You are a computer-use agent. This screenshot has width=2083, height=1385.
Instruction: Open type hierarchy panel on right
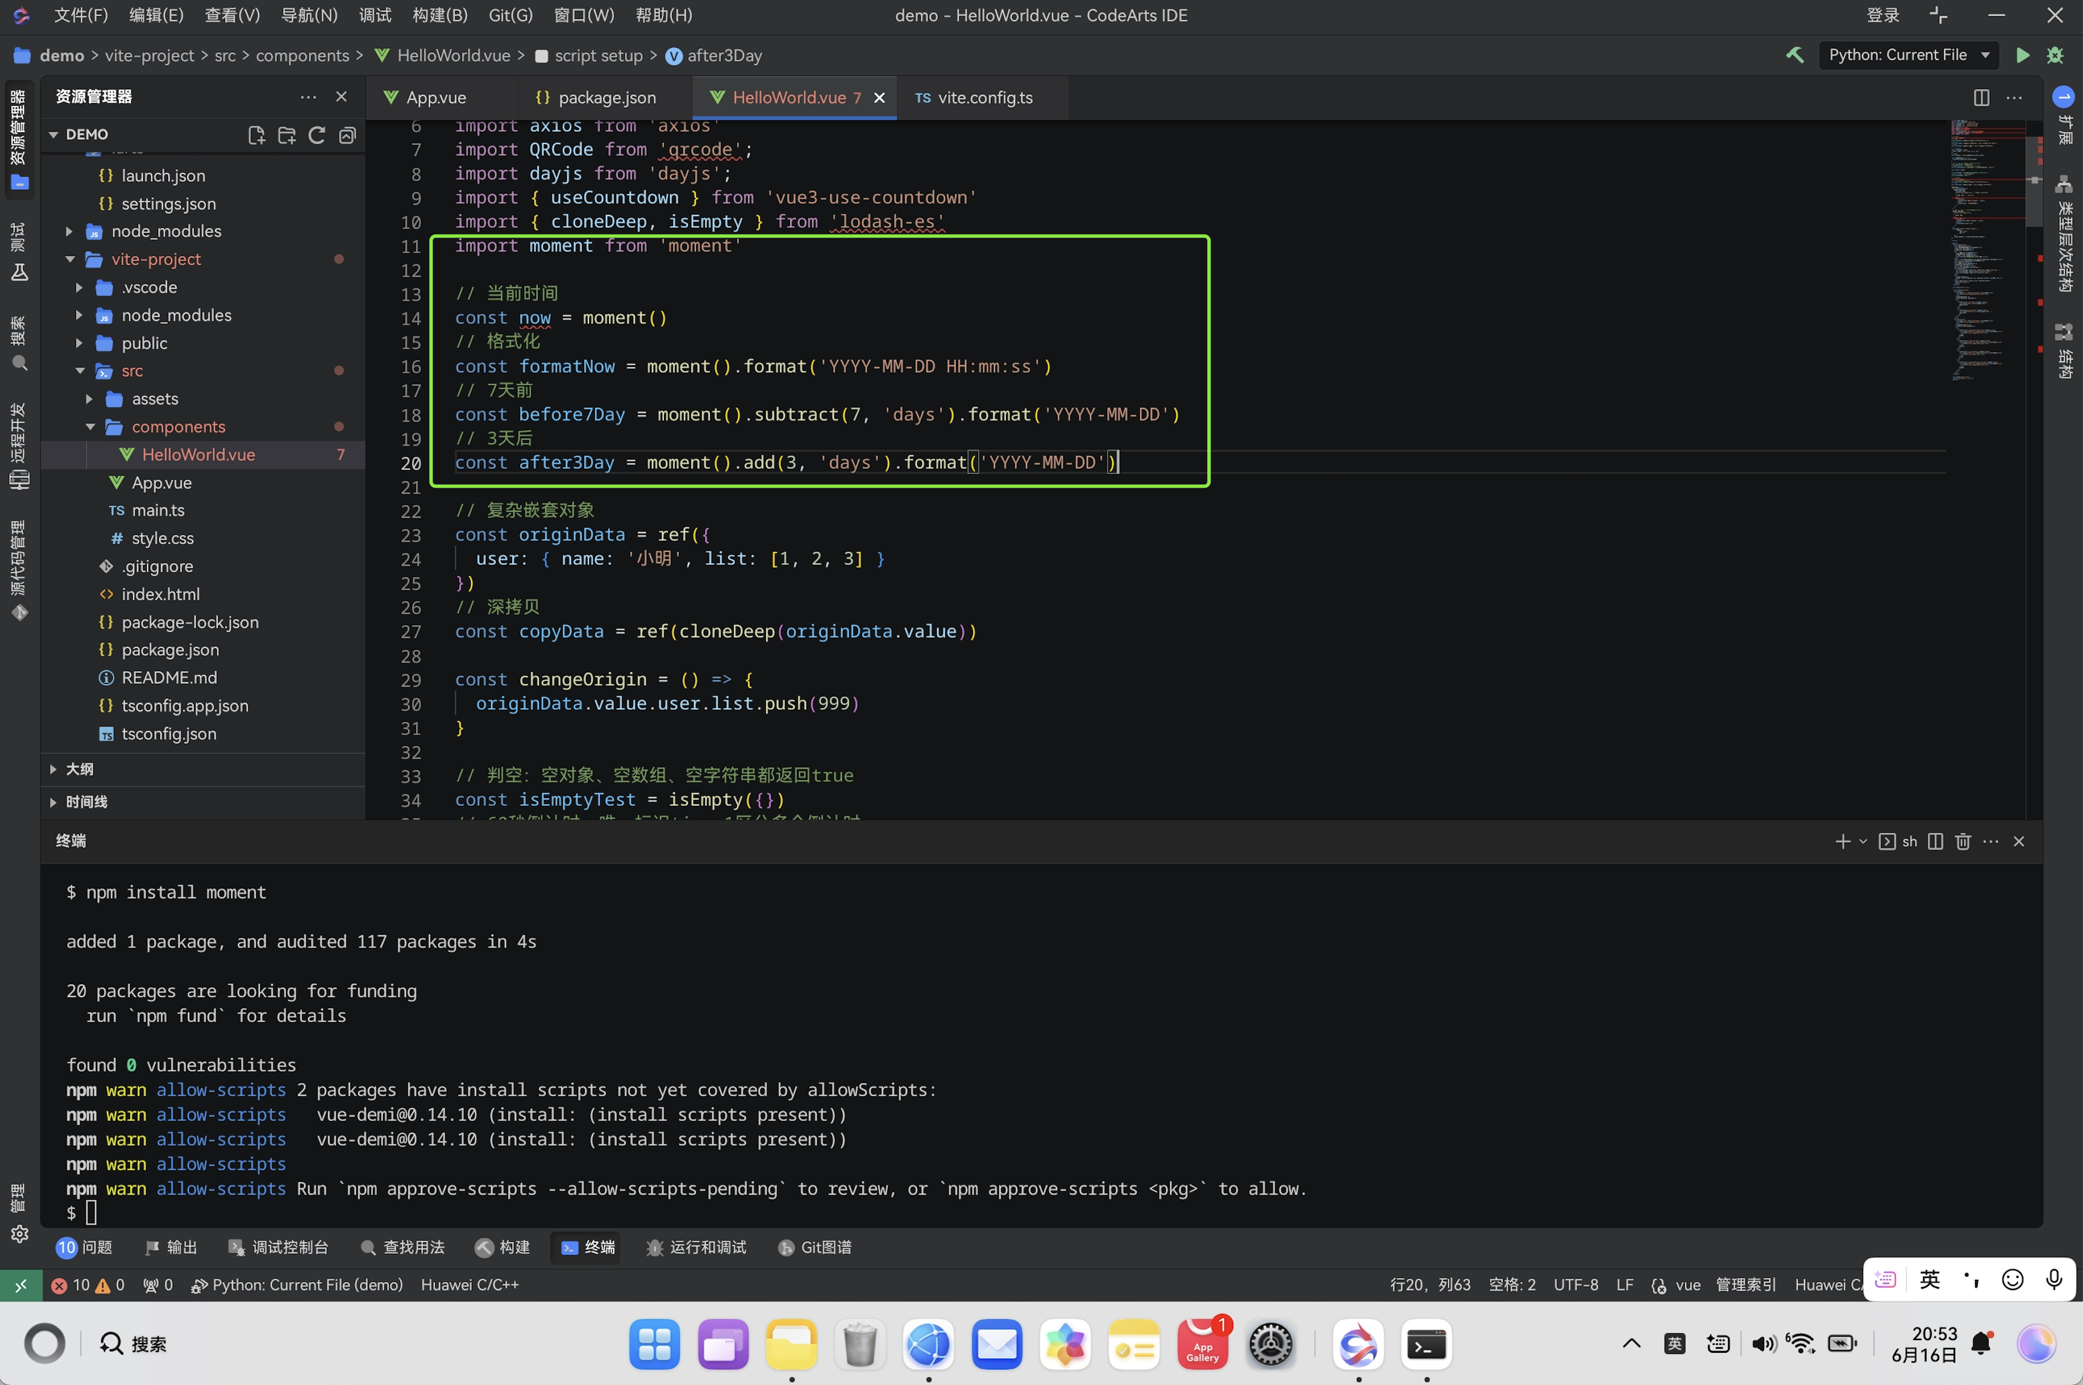[x=2063, y=234]
